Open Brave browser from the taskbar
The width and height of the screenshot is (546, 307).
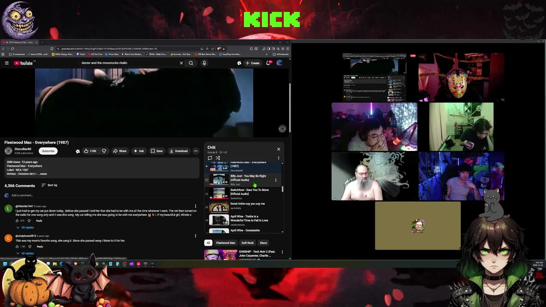[x=76, y=264]
